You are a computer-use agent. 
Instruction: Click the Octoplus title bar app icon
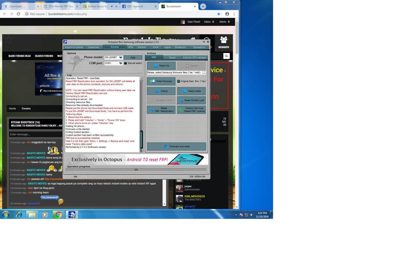point(65,42)
